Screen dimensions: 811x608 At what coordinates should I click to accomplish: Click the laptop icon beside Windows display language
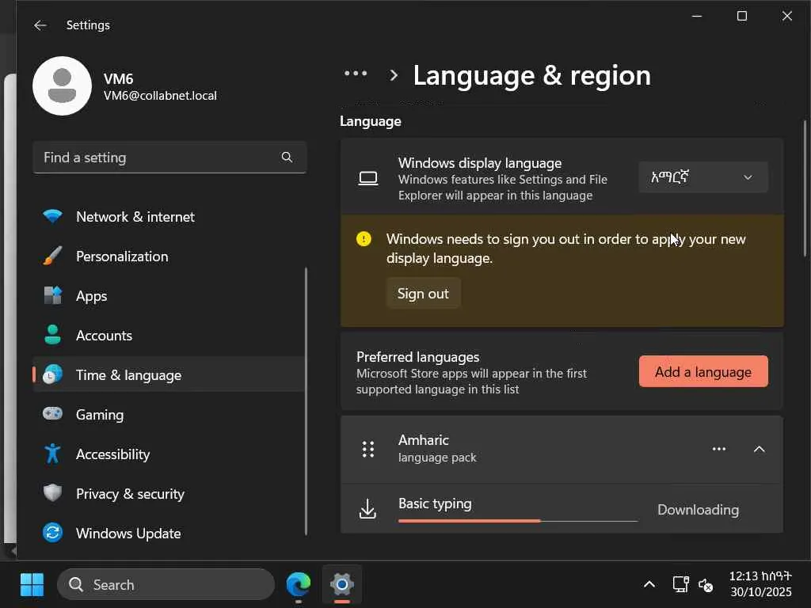pyautogui.click(x=368, y=178)
